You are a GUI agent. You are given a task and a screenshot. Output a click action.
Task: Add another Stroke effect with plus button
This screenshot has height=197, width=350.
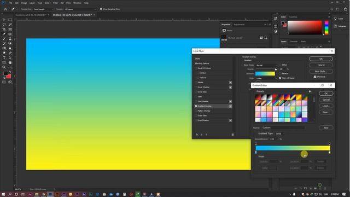click(230, 83)
